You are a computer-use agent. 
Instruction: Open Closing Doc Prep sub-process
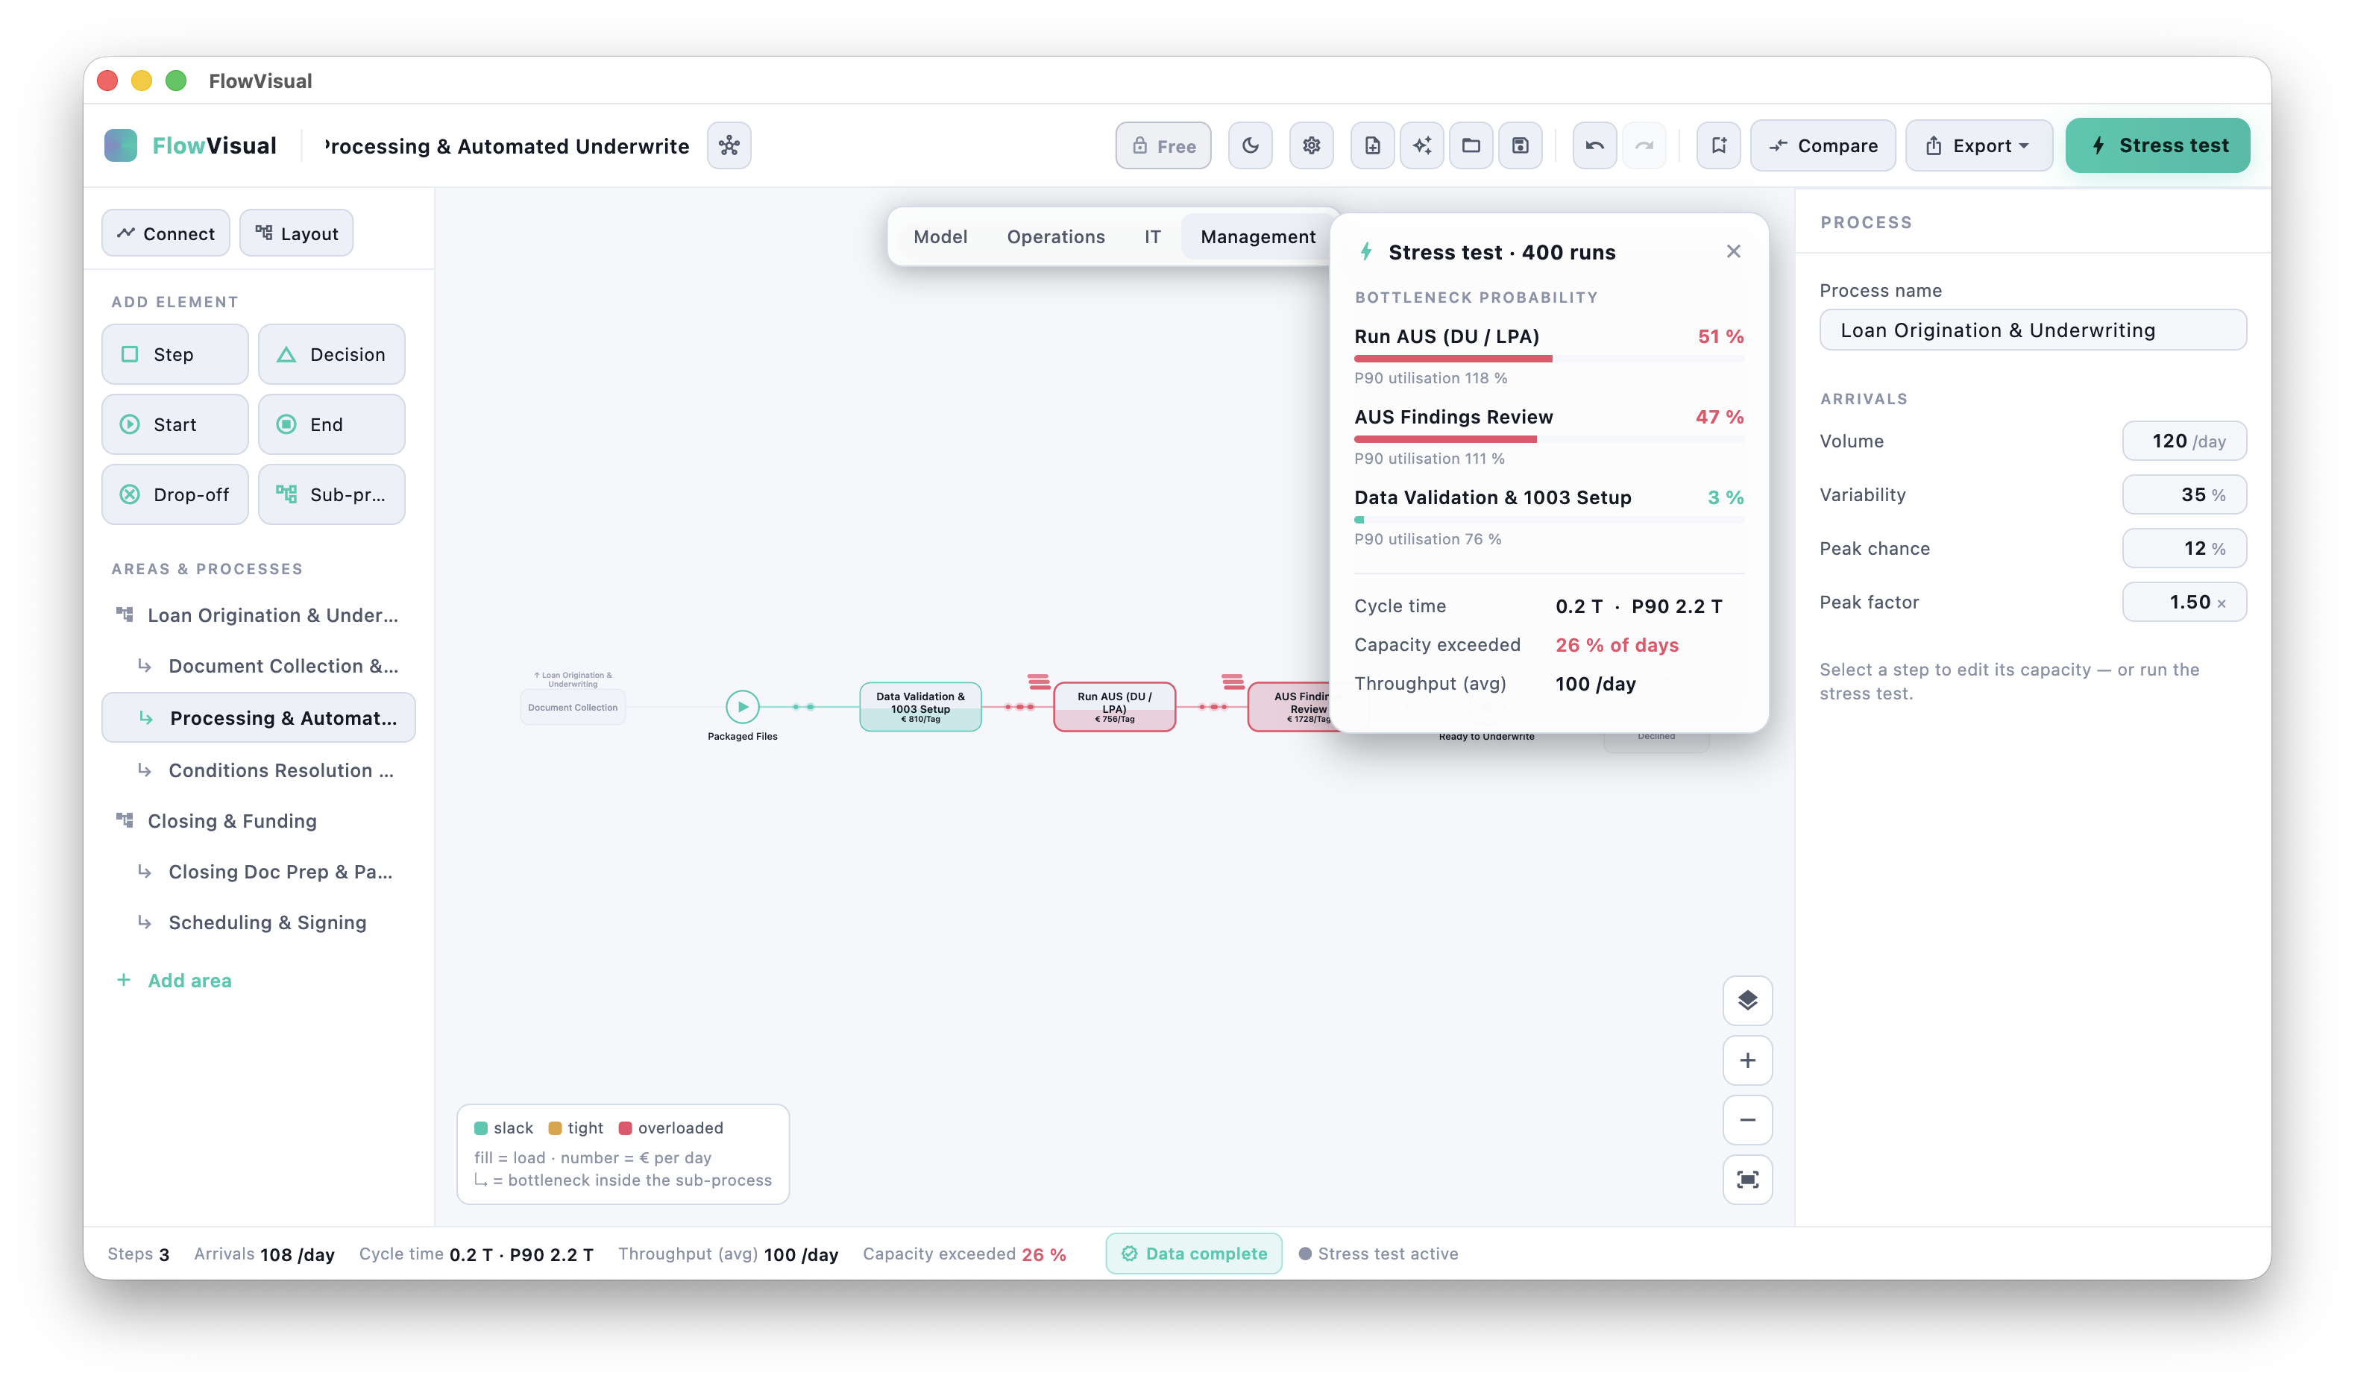(257, 871)
